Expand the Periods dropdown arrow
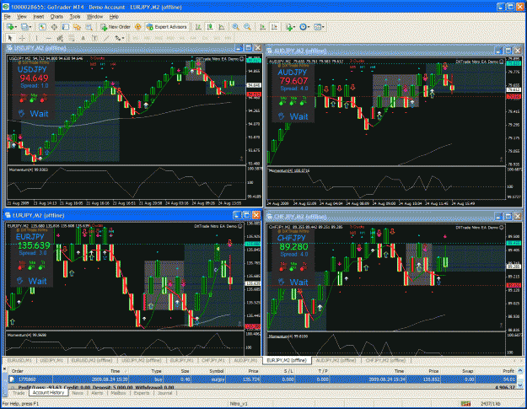The width and height of the screenshot is (527, 409). (x=309, y=27)
